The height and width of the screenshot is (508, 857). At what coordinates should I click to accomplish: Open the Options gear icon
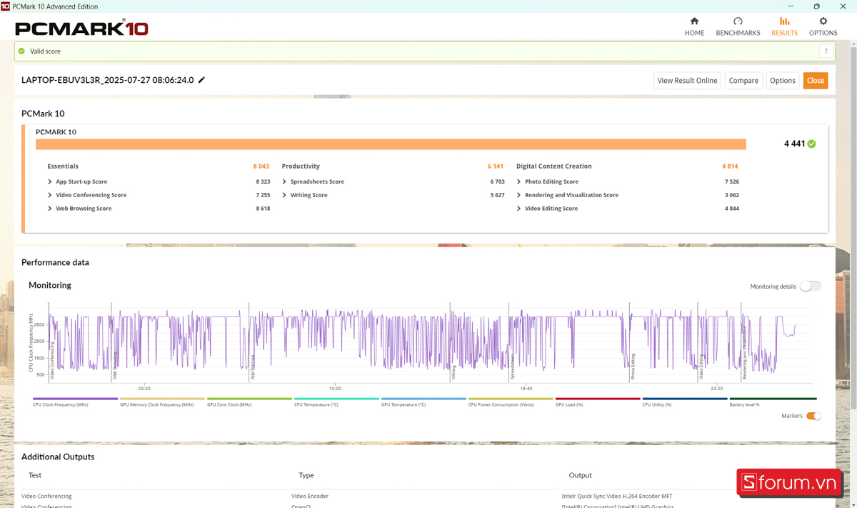(823, 21)
